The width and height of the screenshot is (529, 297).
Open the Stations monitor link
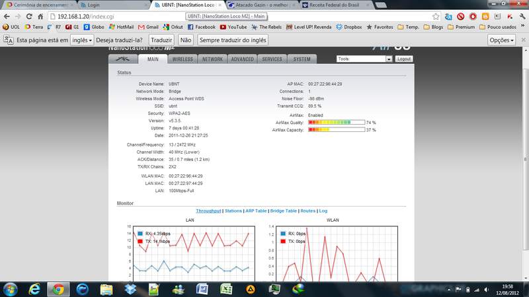[x=233, y=211]
